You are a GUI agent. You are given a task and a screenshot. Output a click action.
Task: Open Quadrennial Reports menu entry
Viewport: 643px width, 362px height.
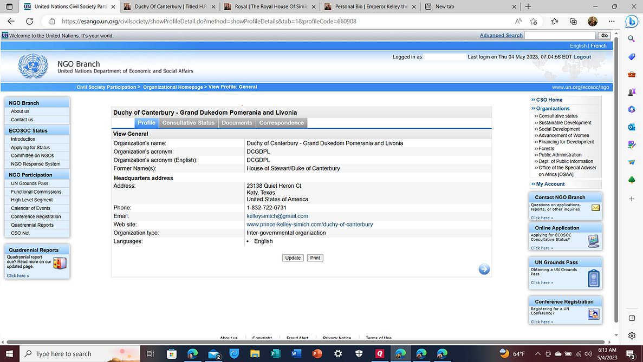[x=33, y=225]
